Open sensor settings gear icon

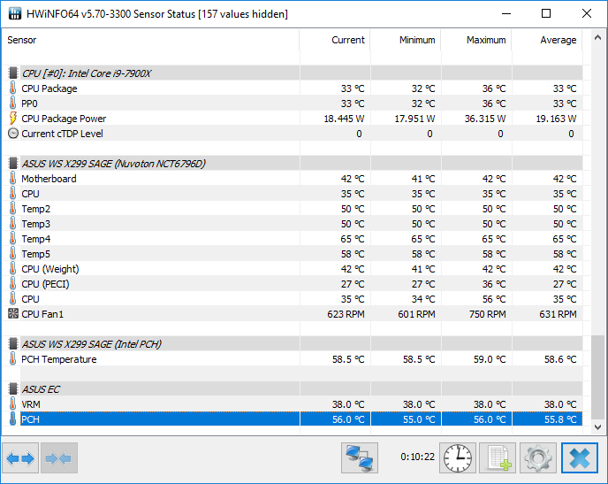pyautogui.click(x=538, y=458)
